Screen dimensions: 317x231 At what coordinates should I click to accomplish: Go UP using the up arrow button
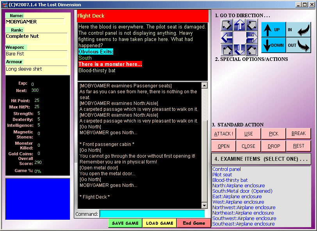(x=273, y=30)
